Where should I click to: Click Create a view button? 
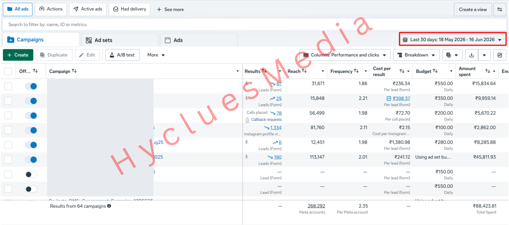[x=473, y=9]
